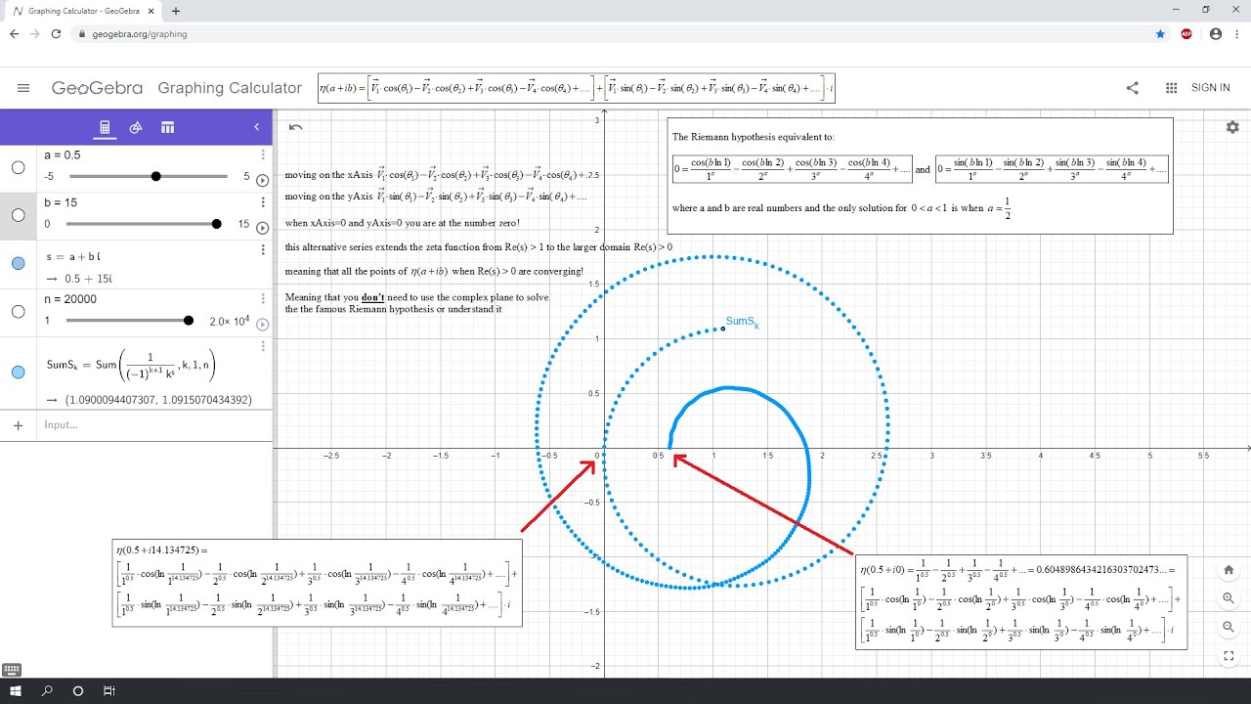1251x704 pixels.
Task: Click the home view button in graph
Action: (x=1229, y=570)
